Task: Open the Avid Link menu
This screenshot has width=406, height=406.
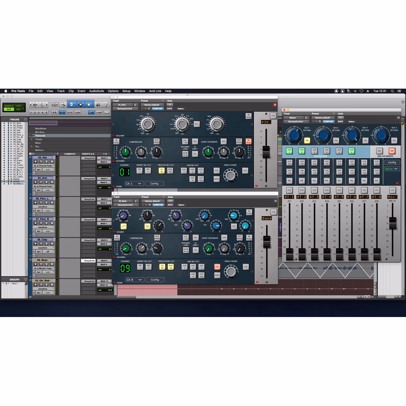Action: pos(155,91)
